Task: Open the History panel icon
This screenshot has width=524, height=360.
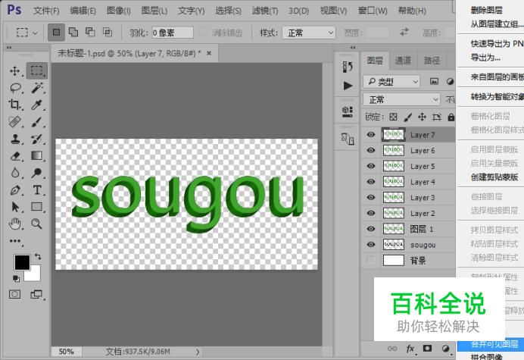Action: (348, 67)
